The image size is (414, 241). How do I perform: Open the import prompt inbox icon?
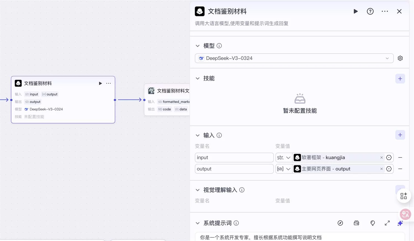point(356,223)
